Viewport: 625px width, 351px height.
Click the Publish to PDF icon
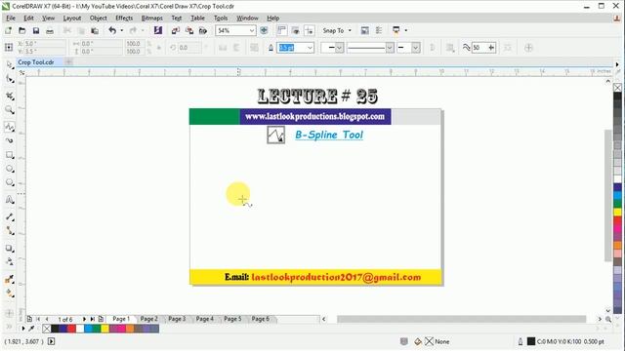[203, 30]
